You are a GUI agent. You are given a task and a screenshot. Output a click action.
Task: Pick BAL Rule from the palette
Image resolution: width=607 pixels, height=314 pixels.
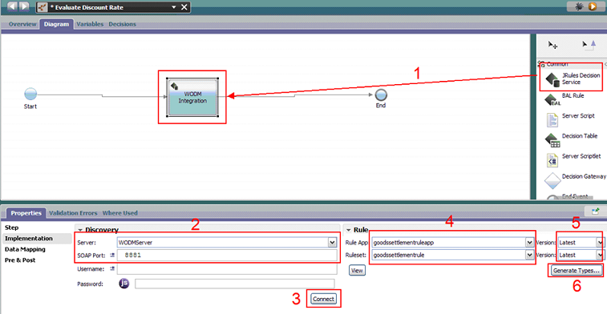pos(565,99)
